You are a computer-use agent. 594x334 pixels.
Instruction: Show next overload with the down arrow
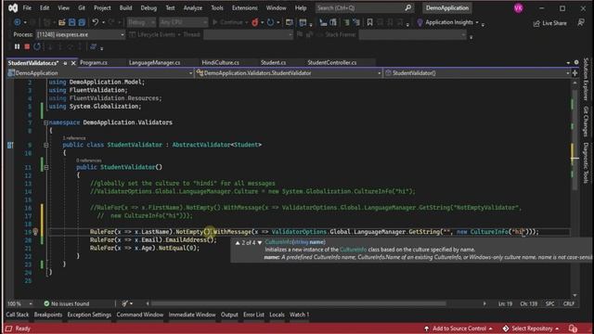tap(260, 243)
